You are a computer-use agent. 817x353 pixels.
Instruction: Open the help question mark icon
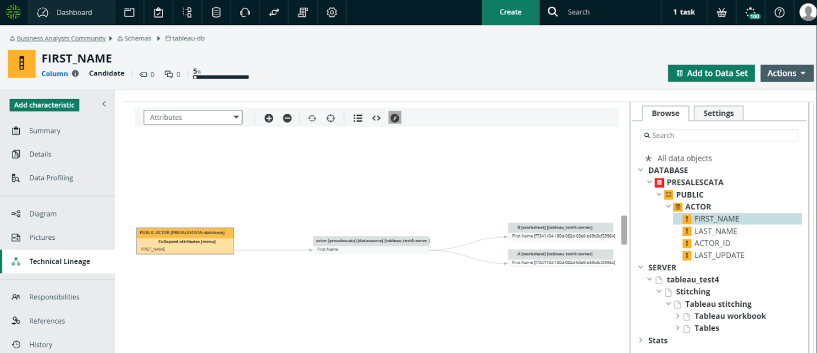(x=779, y=12)
